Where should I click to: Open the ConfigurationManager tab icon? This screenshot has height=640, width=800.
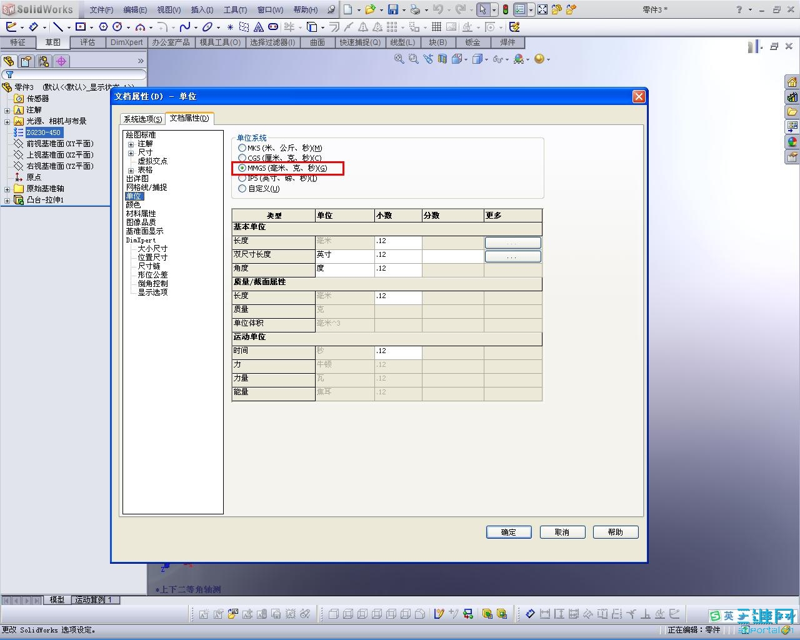43,61
